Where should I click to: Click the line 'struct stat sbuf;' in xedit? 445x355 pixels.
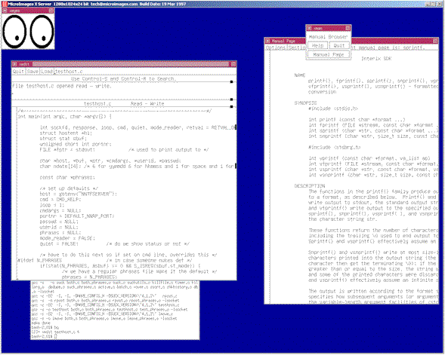pos(63,139)
